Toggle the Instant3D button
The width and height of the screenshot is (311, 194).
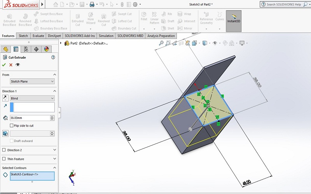pyautogui.click(x=234, y=21)
